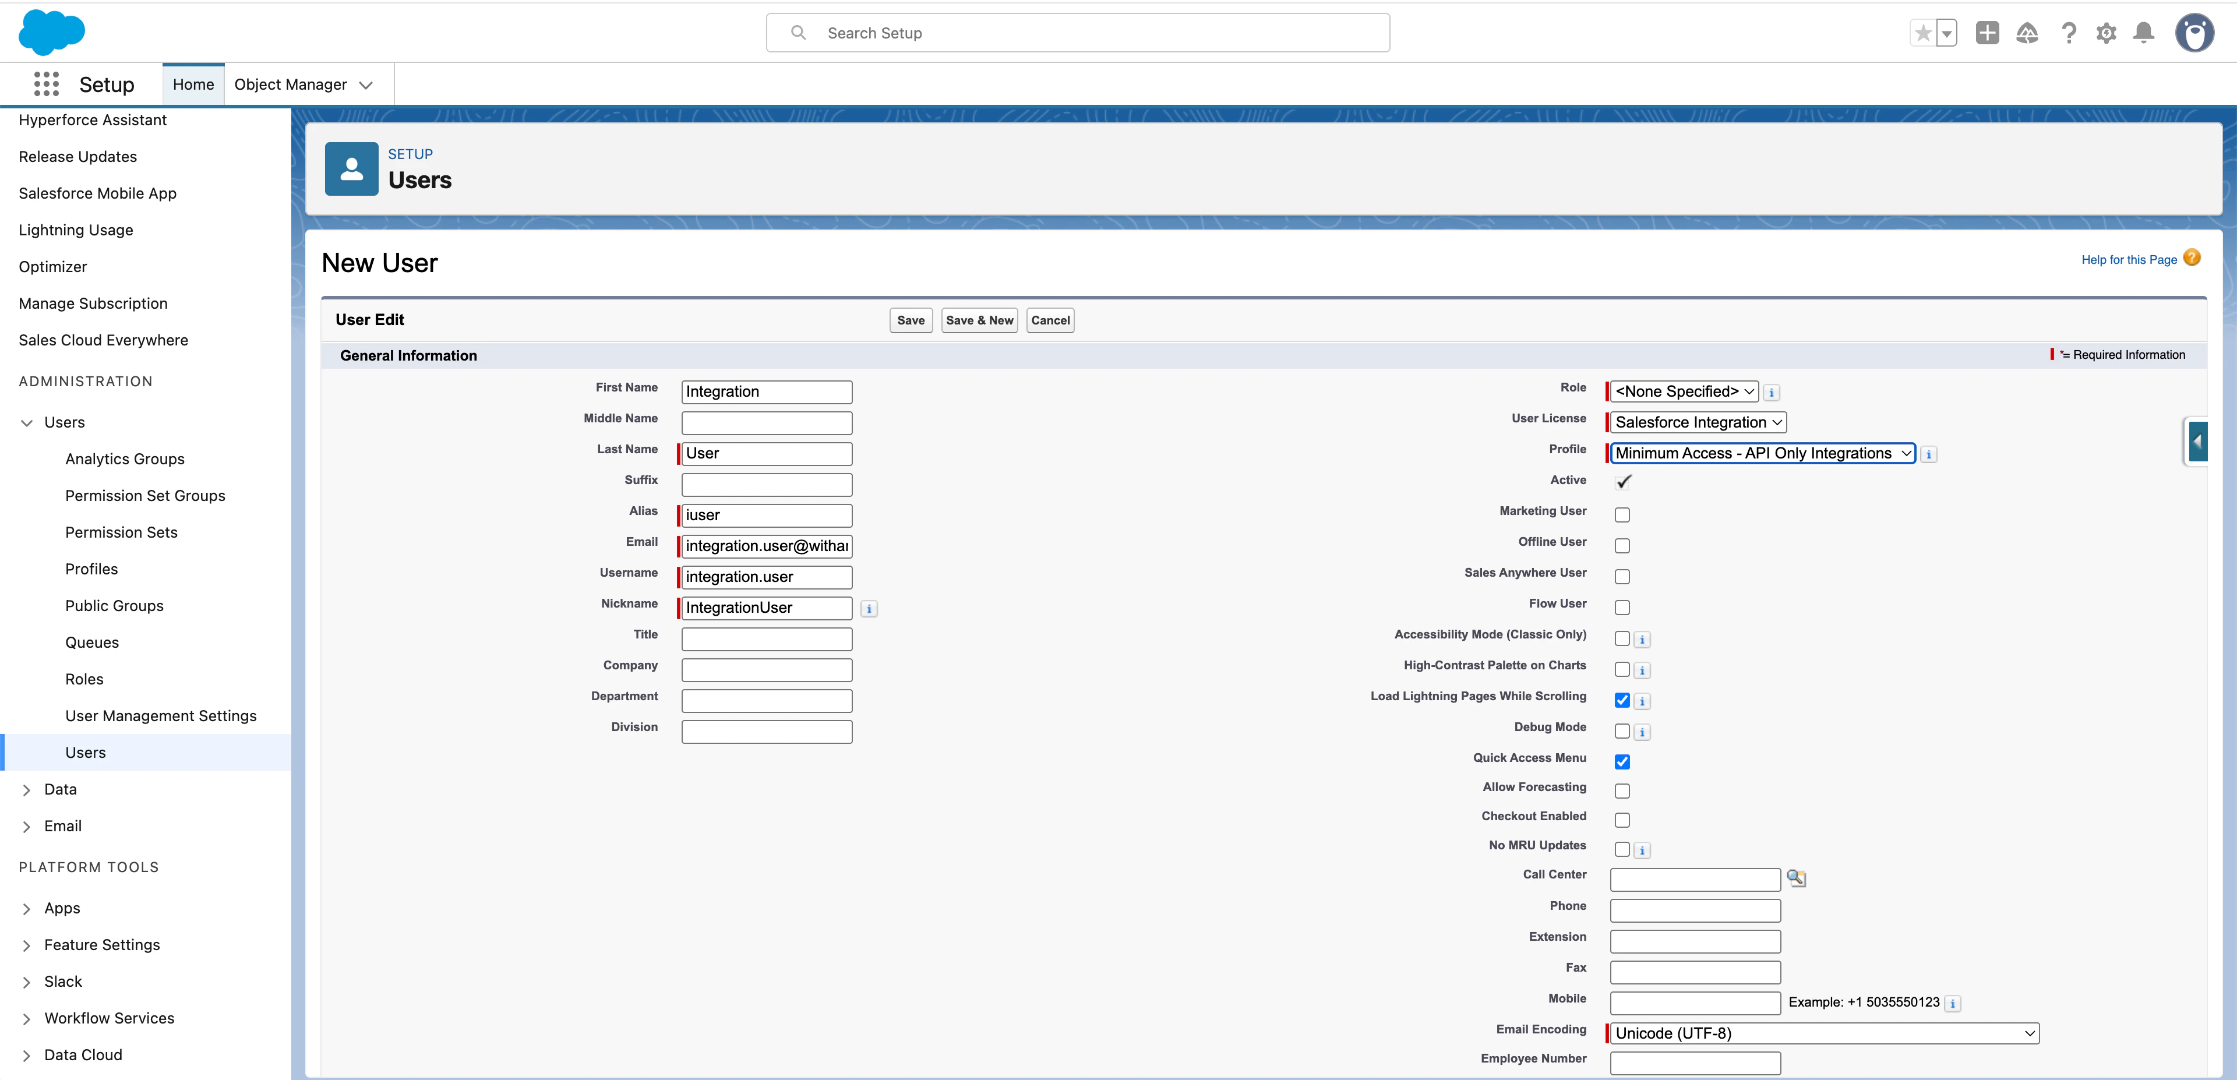Open the User License dropdown
2237x1080 pixels.
click(x=1698, y=422)
